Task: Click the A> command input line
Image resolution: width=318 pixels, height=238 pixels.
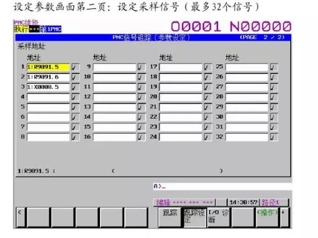Action: pyautogui.click(x=222, y=187)
